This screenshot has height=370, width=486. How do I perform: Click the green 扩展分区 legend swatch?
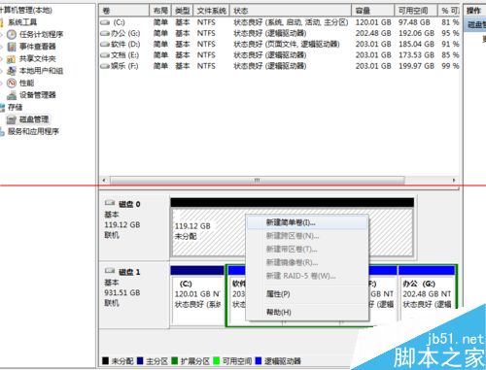174,360
